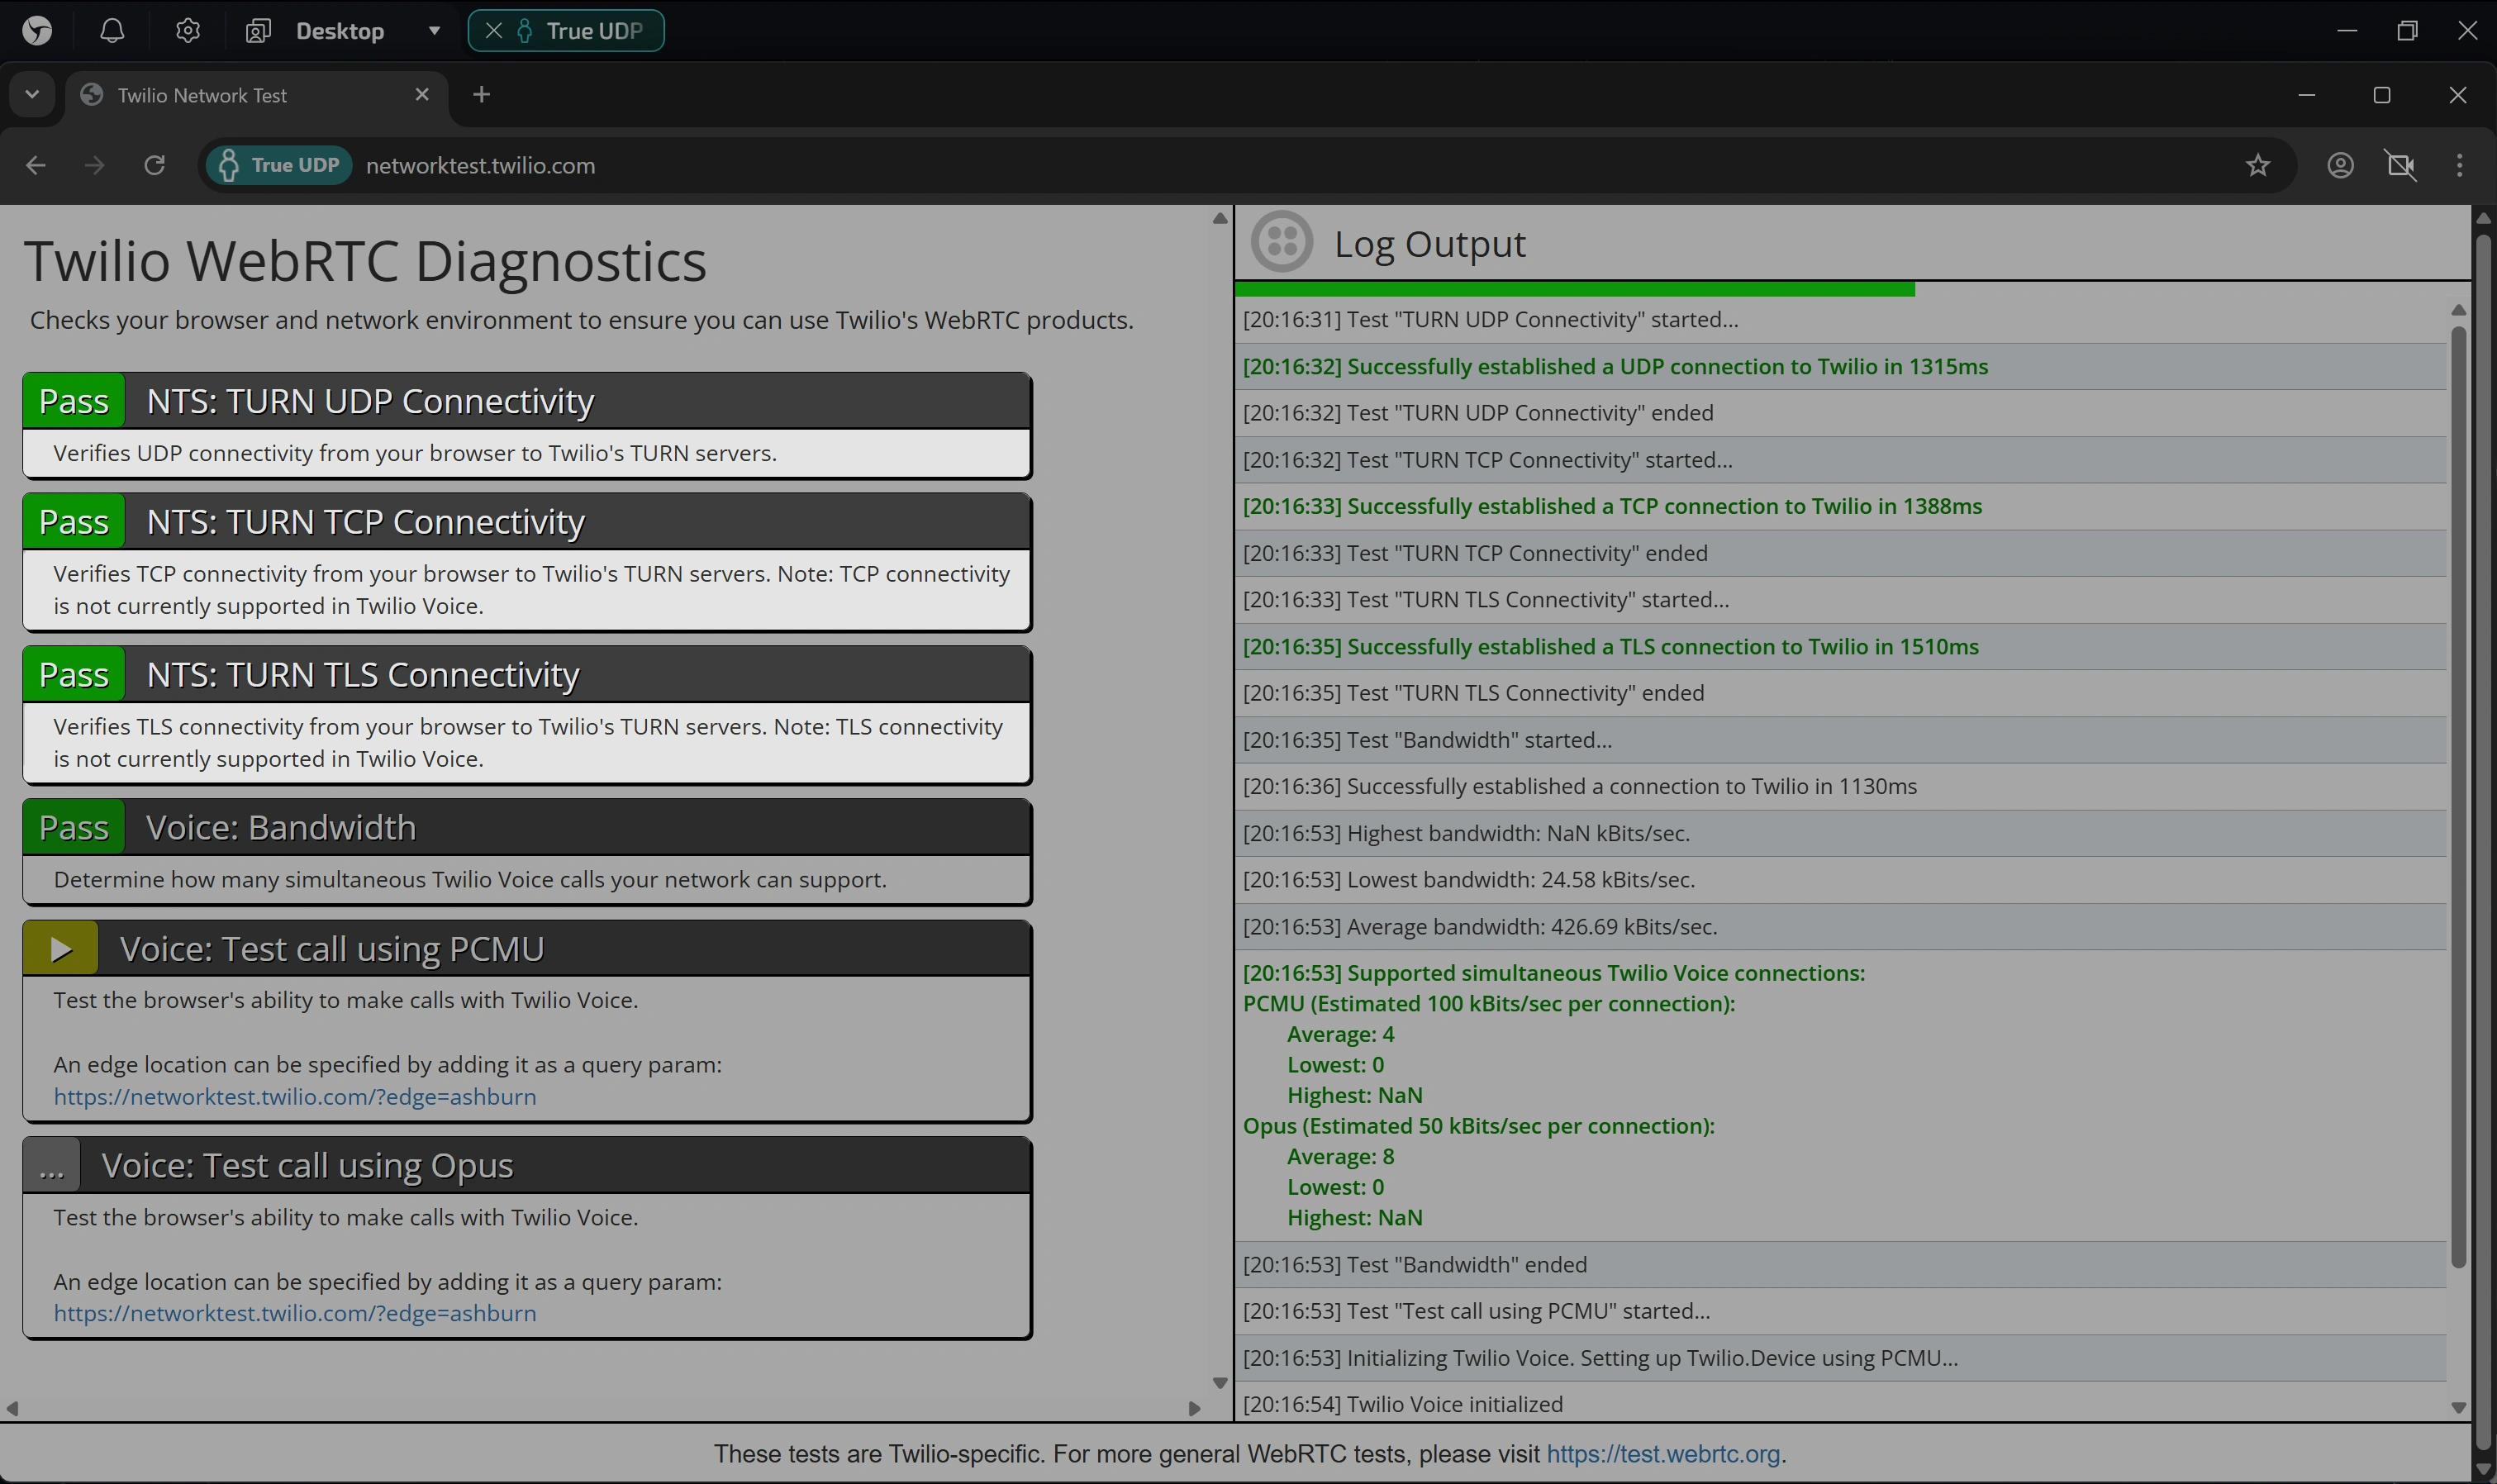The height and width of the screenshot is (1484, 2497).
Task: Reload the Twilio Network Test page
Action: (x=154, y=165)
